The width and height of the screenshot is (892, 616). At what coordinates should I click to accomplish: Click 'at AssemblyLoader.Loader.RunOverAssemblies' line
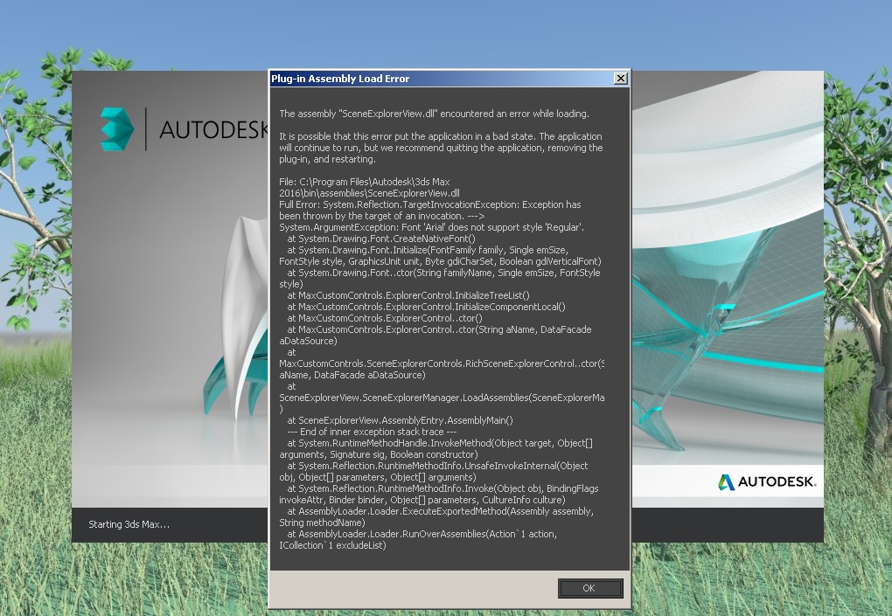[x=422, y=534]
